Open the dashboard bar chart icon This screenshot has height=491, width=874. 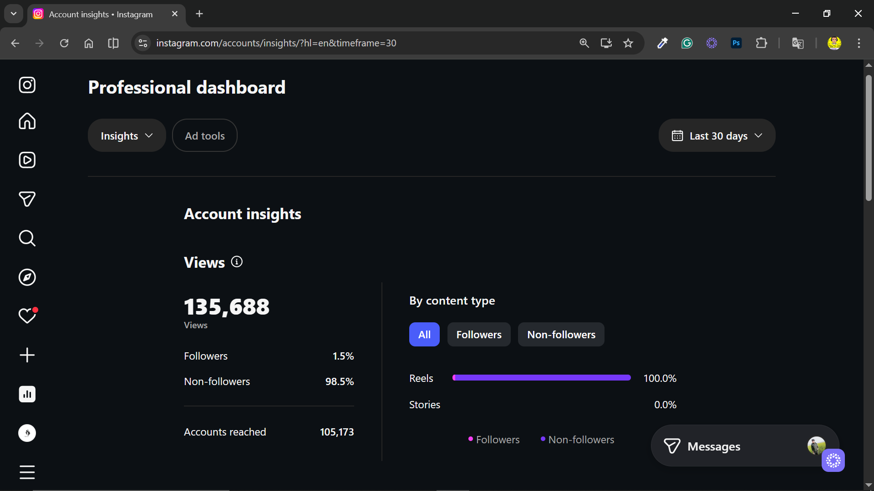(x=27, y=394)
